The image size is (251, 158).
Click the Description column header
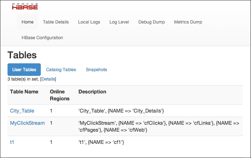tap(92, 92)
